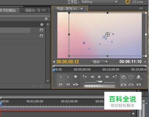Click the Play In to Out button
The height and width of the screenshot is (117, 149).
click(x=76, y=84)
